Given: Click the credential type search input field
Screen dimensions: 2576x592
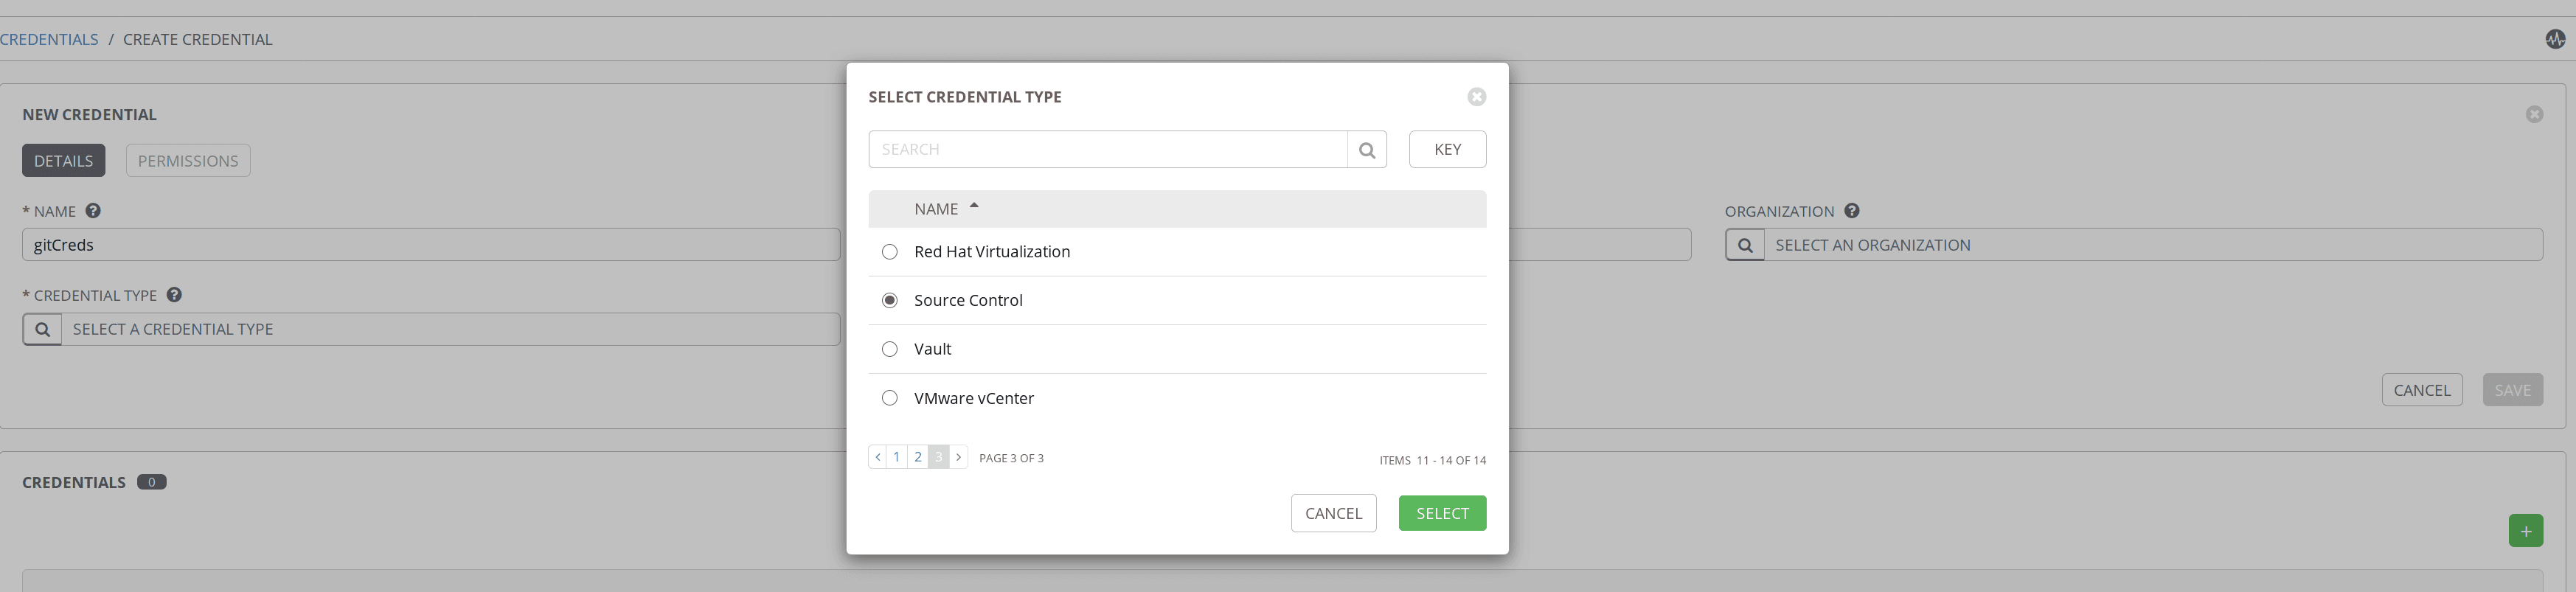Looking at the screenshot, I should 1107,150.
